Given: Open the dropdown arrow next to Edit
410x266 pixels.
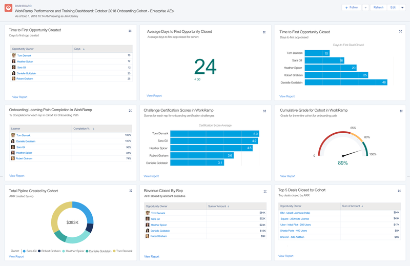Looking at the screenshot, I should tap(402, 8).
